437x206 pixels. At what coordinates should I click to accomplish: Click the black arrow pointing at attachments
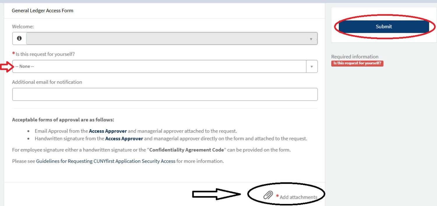[x=216, y=194]
